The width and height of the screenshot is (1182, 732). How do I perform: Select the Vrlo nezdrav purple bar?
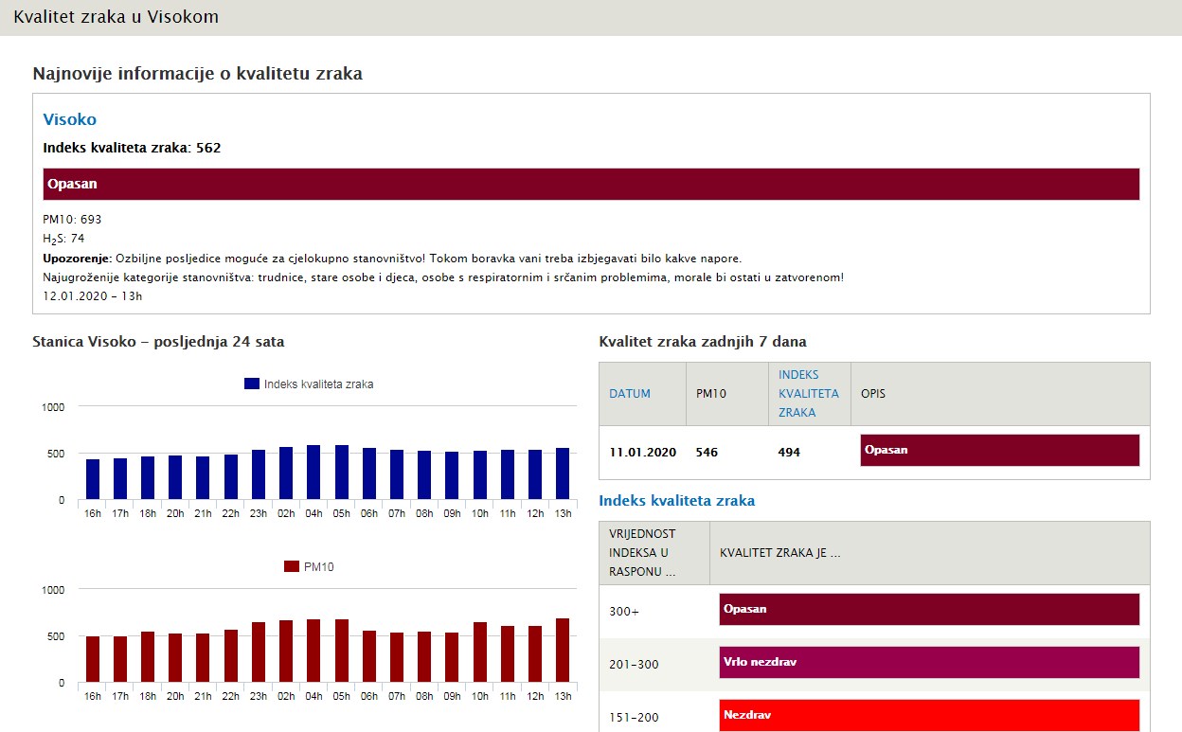[x=928, y=663]
